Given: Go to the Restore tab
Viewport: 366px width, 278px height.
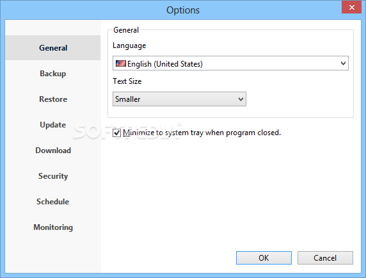Looking at the screenshot, I should pyautogui.click(x=53, y=99).
